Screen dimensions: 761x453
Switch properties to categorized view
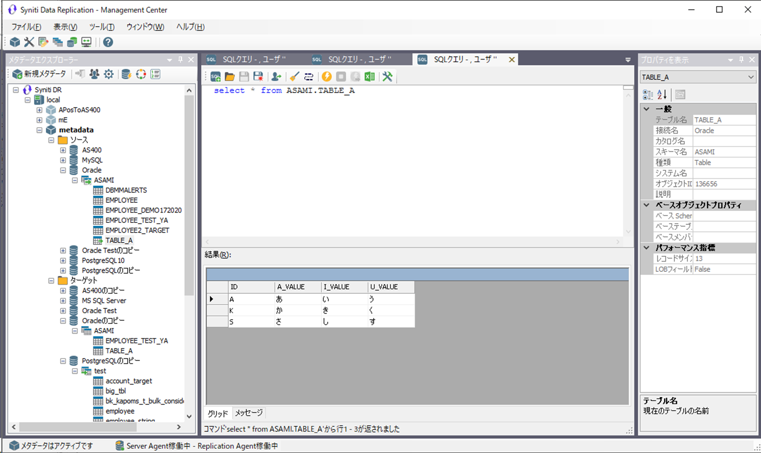648,94
